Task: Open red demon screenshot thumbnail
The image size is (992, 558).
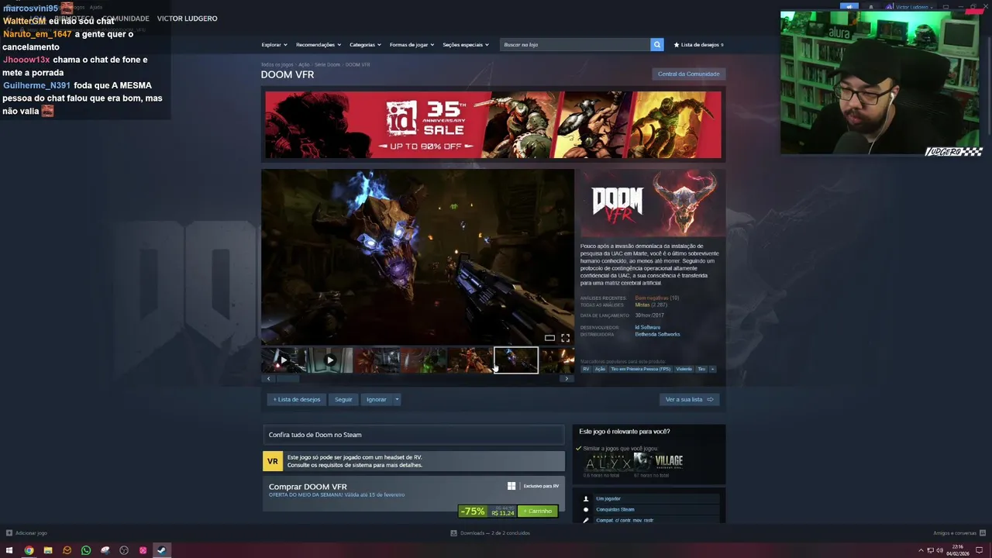Action: pos(470,360)
